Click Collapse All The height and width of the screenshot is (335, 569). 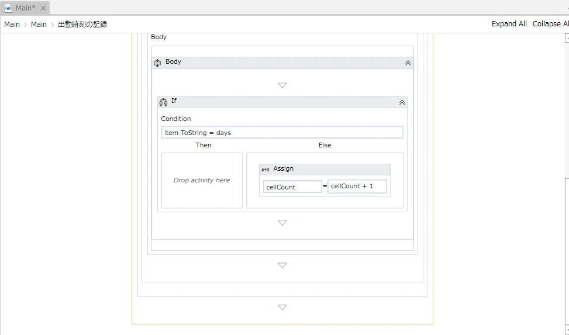click(x=550, y=24)
